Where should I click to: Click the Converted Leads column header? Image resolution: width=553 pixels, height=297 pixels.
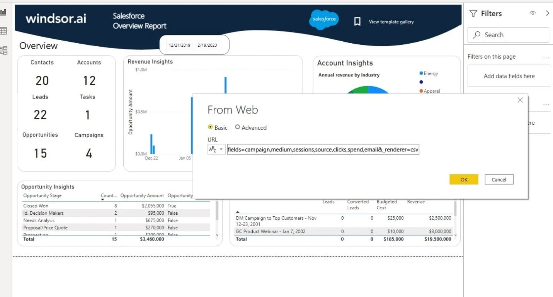[358, 205]
